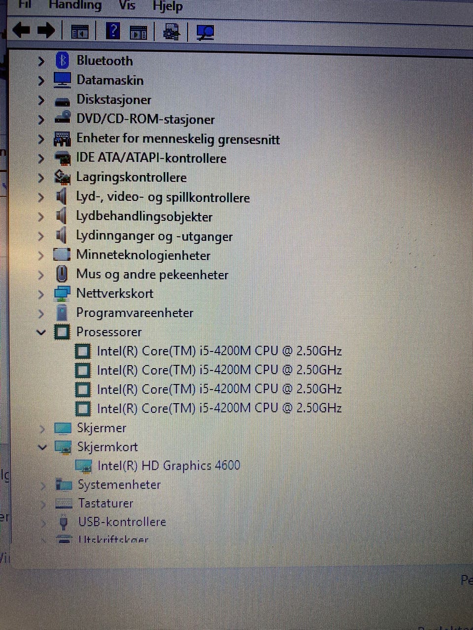Select the Lyd-, video- og spillkontrollere label
This screenshot has width=473, height=630.
(x=163, y=197)
